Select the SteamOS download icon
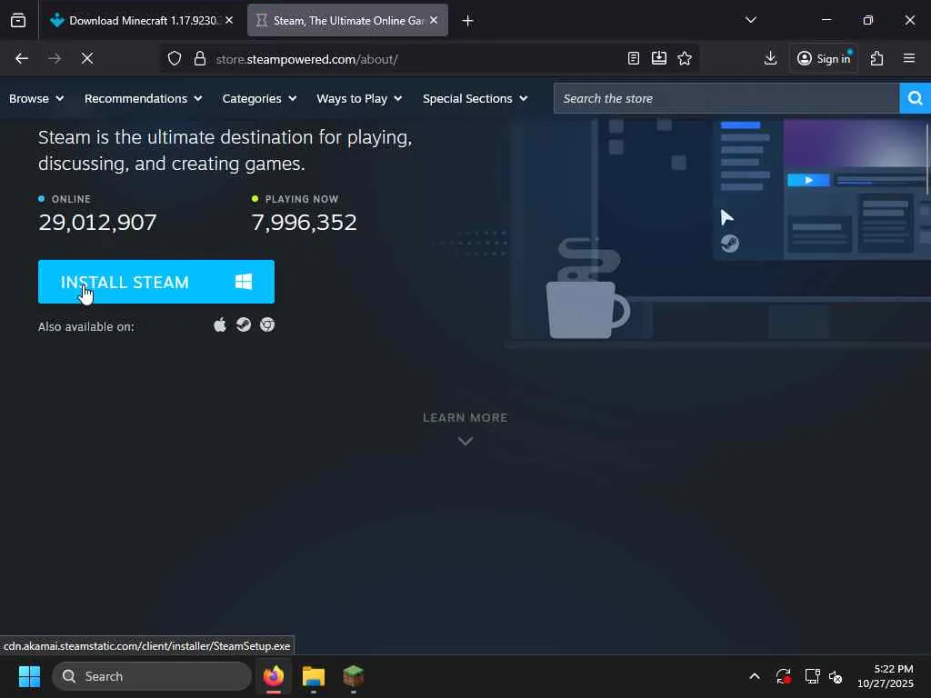 [x=244, y=324]
